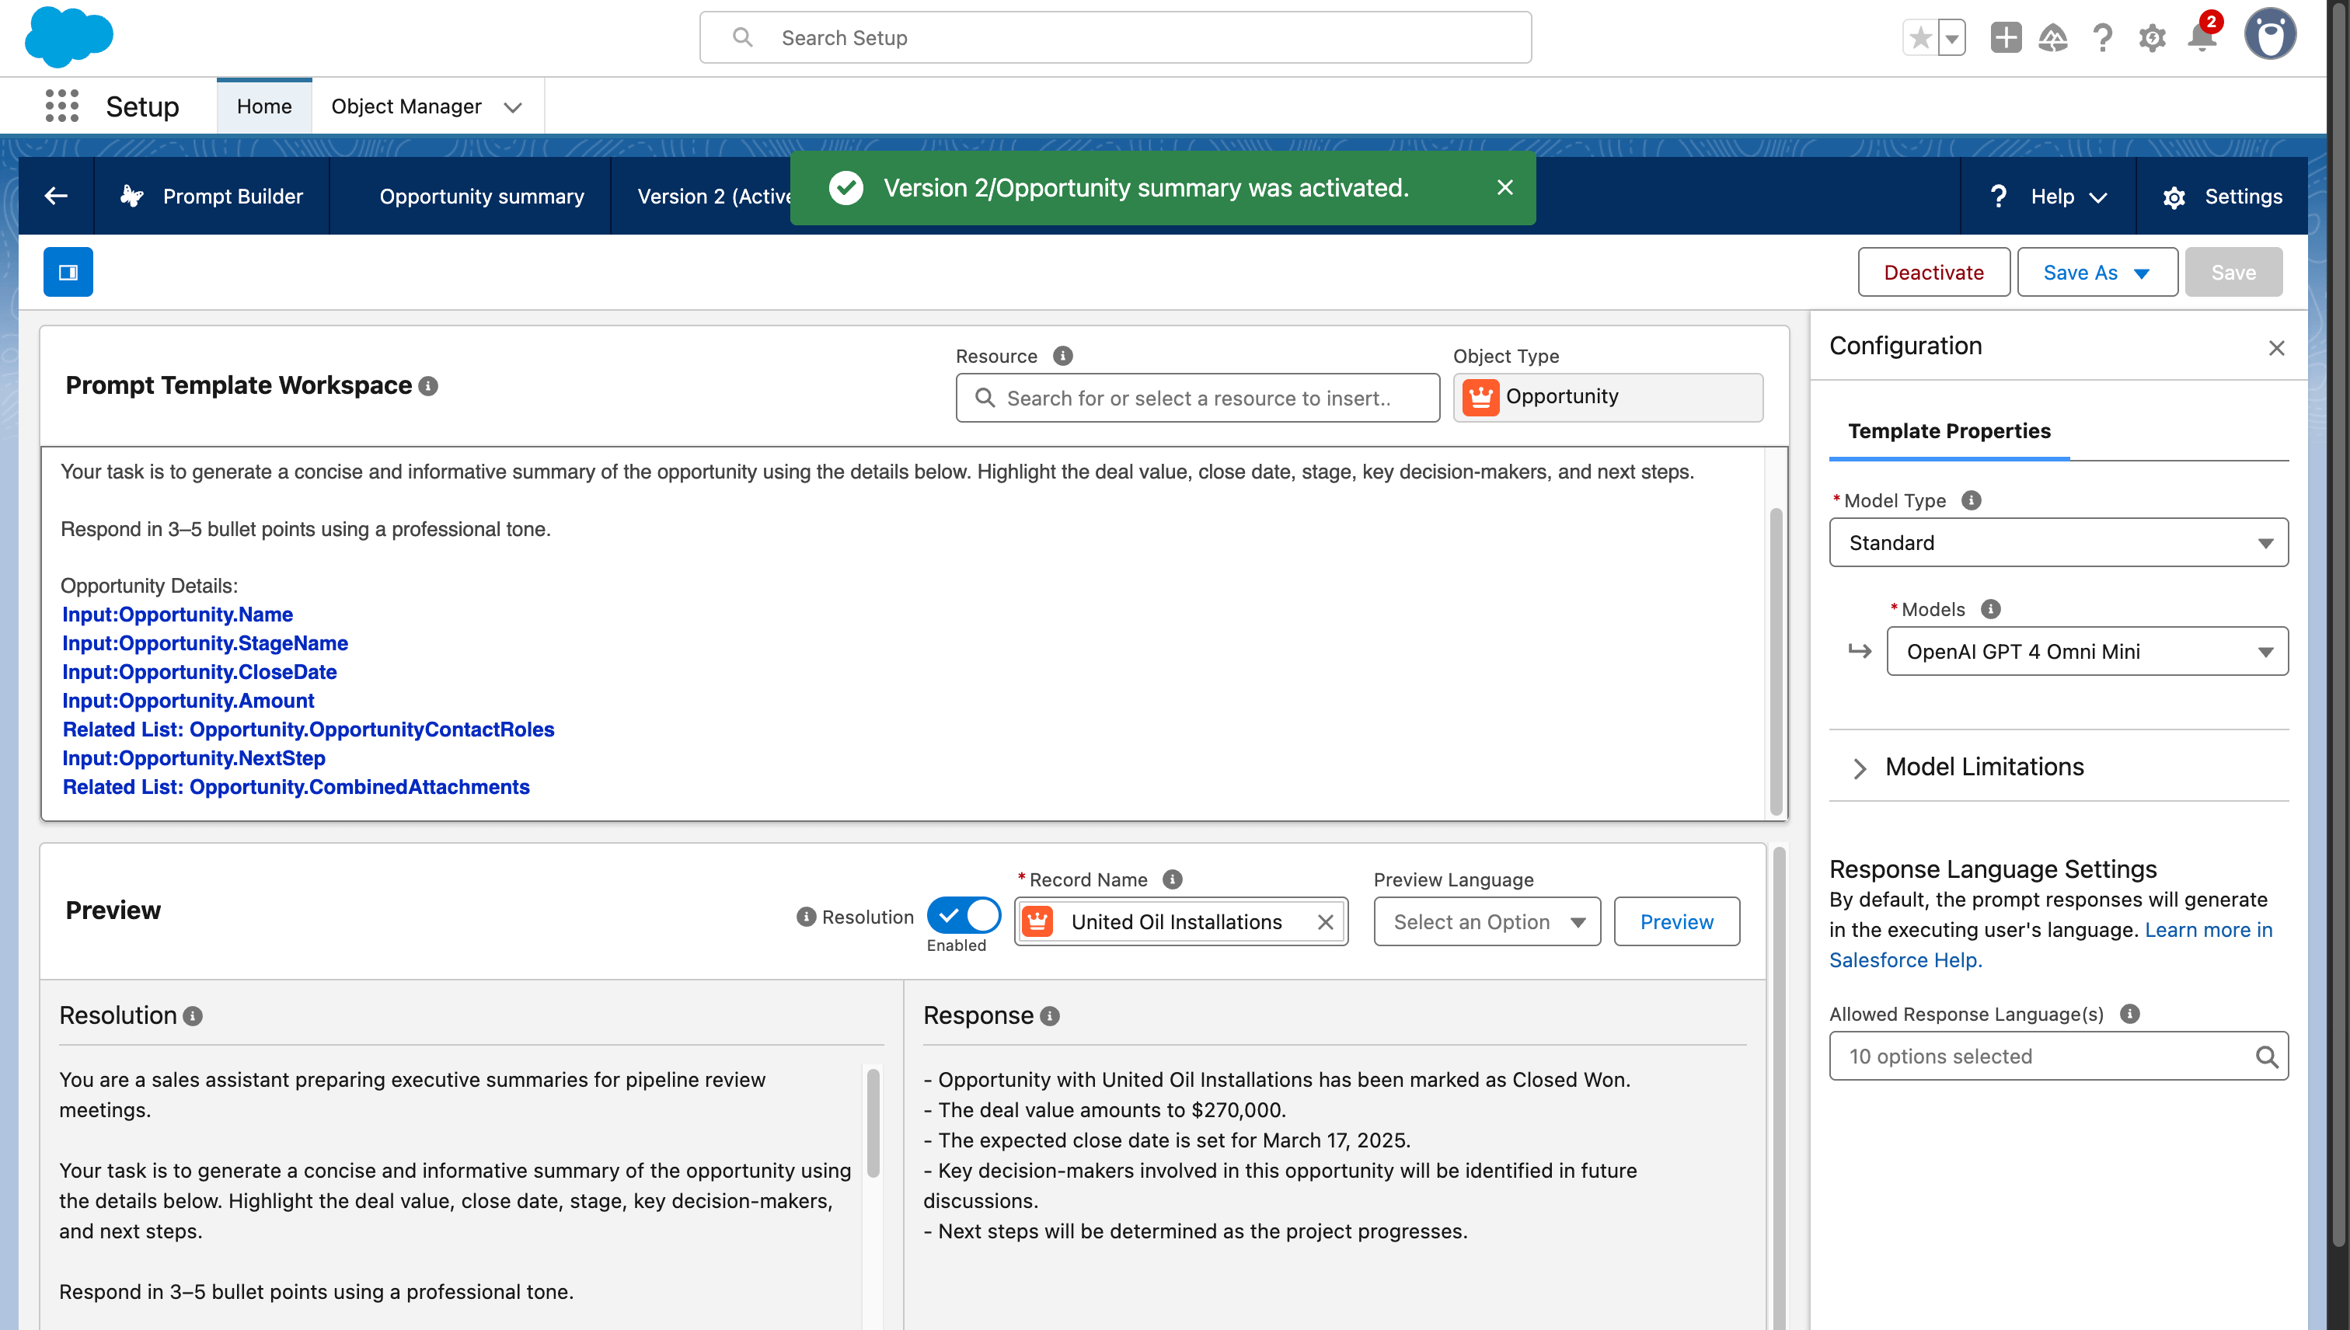The width and height of the screenshot is (2350, 1330).
Task: Open the Trailhead guidance icon
Action: [x=2053, y=37]
